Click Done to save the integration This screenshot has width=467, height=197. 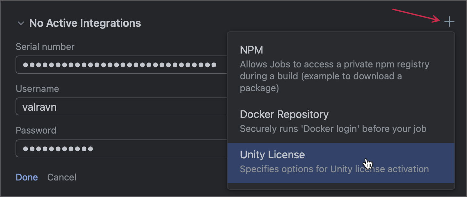coord(27,177)
